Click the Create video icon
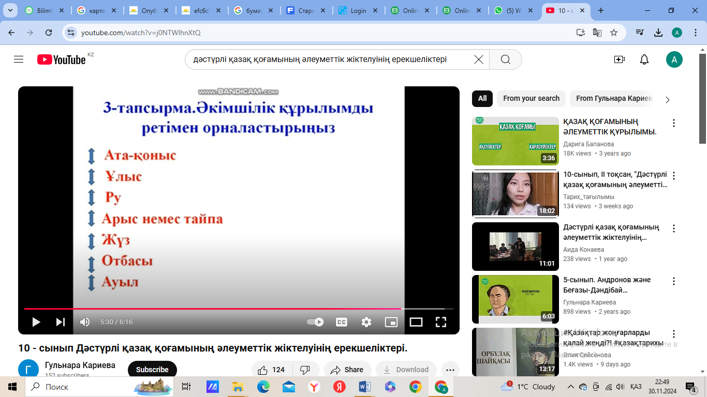The image size is (707, 397). 619,59
